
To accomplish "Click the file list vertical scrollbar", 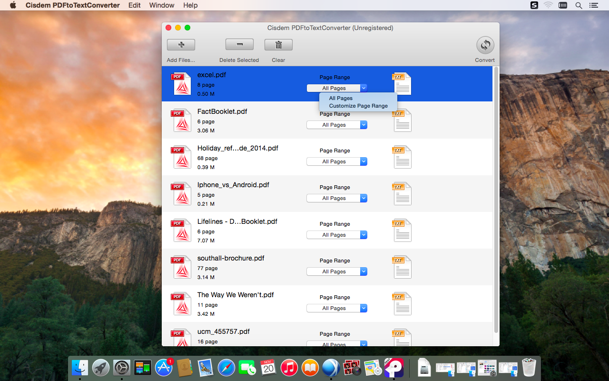I will click(496, 200).
